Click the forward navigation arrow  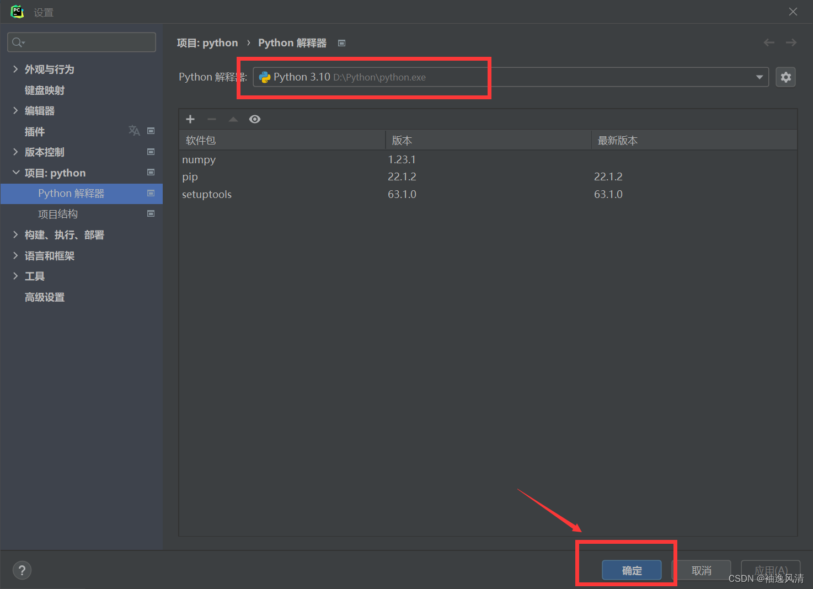point(791,42)
